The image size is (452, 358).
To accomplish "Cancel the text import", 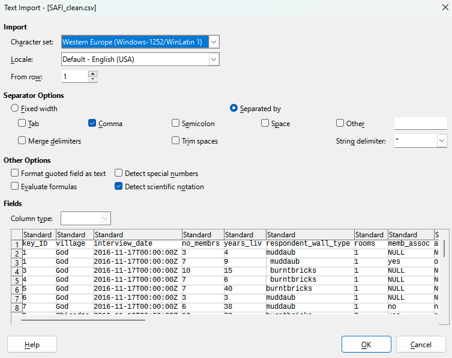I will point(421,344).
